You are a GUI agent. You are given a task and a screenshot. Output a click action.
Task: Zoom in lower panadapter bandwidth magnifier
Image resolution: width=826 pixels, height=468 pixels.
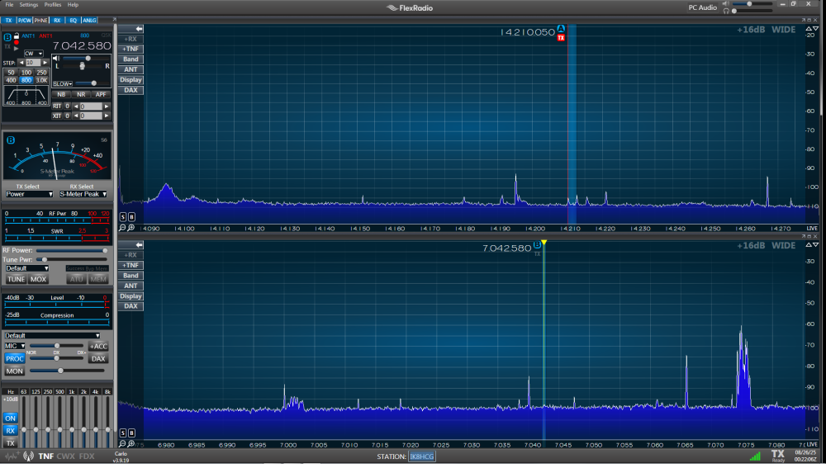pyautogui.click(x=131, y=444)
